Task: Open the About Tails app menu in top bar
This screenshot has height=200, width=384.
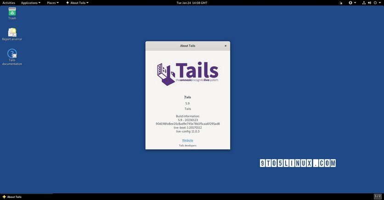Action: 77,3
